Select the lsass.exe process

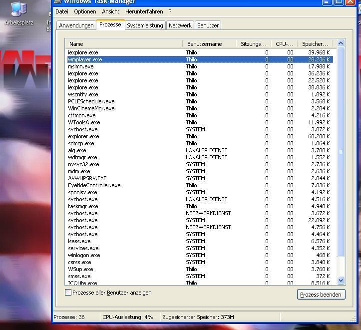(x=200, y=241)
